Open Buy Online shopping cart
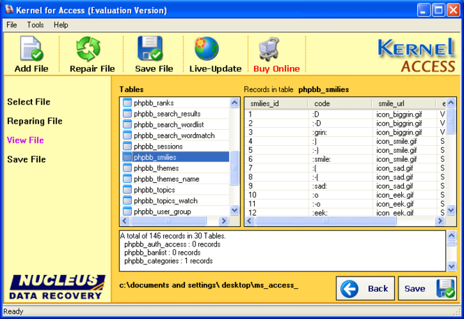The height and width of the screenshot is (319, 464). (x=269, y=49)
